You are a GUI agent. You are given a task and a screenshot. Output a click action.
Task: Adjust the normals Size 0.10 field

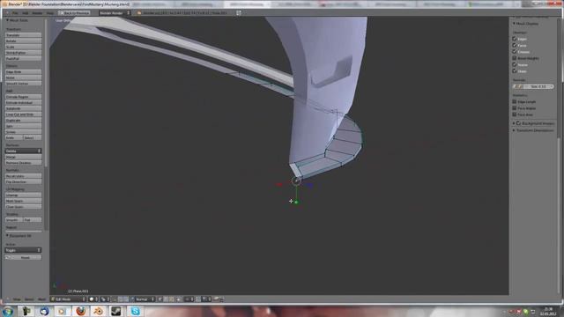click(x=538, y=86)
